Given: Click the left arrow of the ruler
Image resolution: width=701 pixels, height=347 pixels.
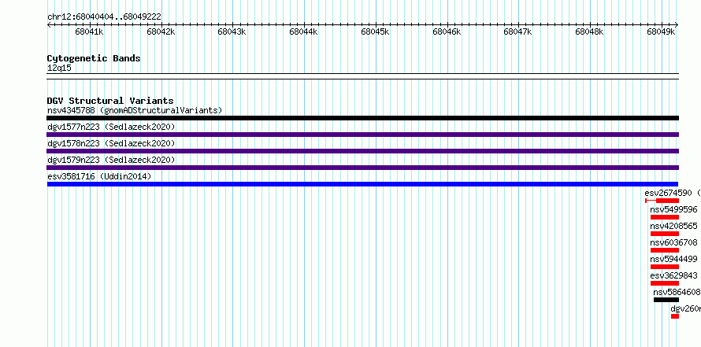Looking at the screenshot, I should click(x=49, y=24).
